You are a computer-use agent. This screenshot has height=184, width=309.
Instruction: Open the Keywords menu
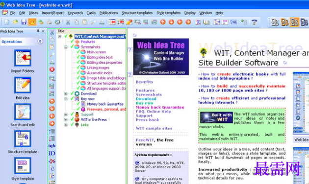click(75, 13)
